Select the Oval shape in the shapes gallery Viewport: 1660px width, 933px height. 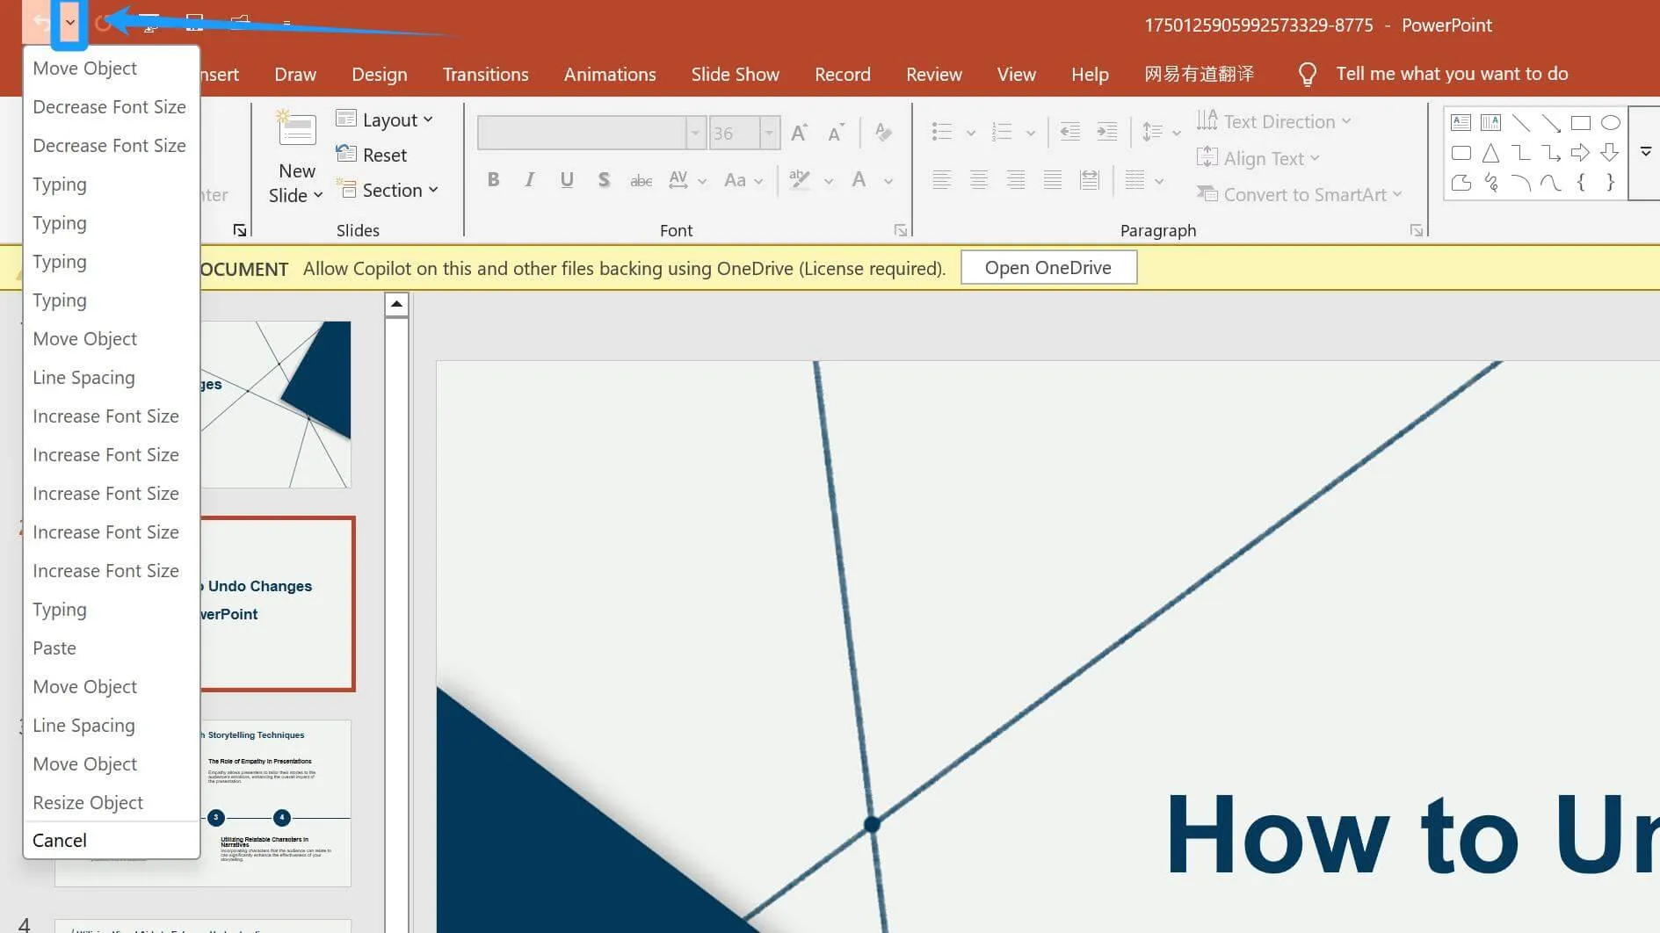point(1610,123)
